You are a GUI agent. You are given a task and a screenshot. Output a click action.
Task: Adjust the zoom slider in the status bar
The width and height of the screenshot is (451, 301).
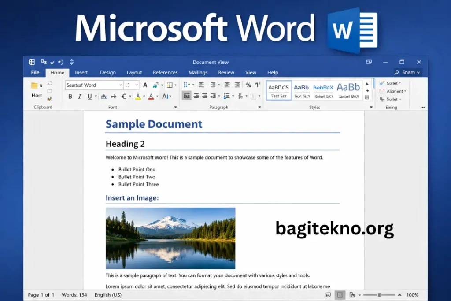click(x=380, y=295)
